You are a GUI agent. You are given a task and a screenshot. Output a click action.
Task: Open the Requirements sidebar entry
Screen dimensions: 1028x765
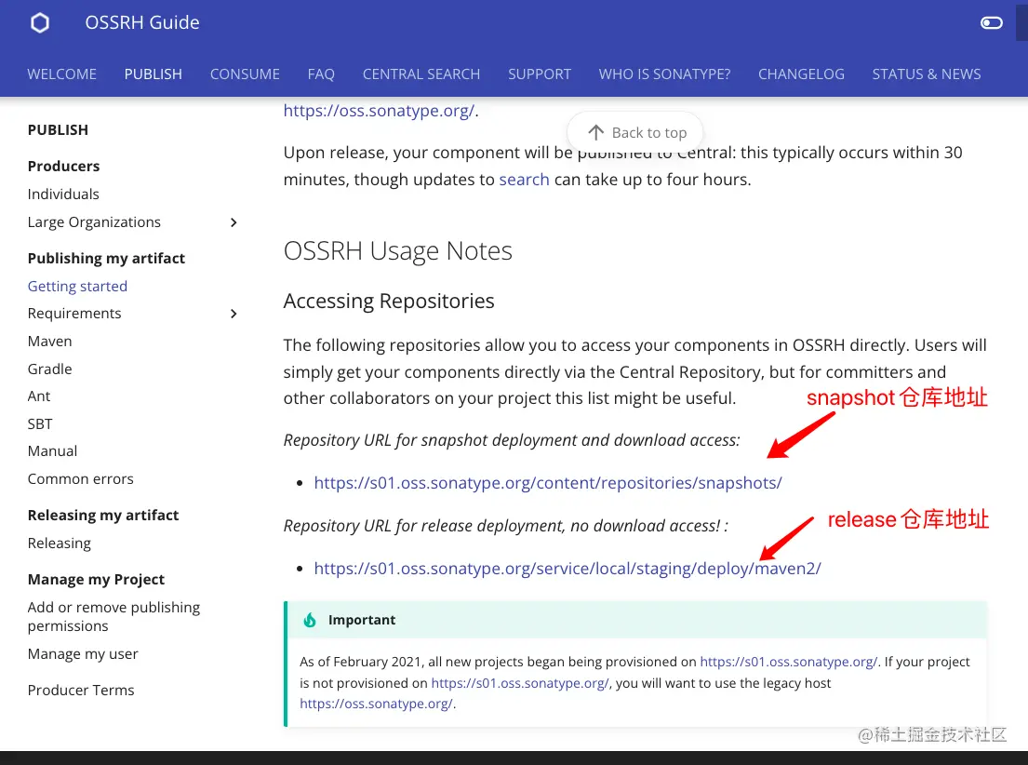click(x=74, y=314)
